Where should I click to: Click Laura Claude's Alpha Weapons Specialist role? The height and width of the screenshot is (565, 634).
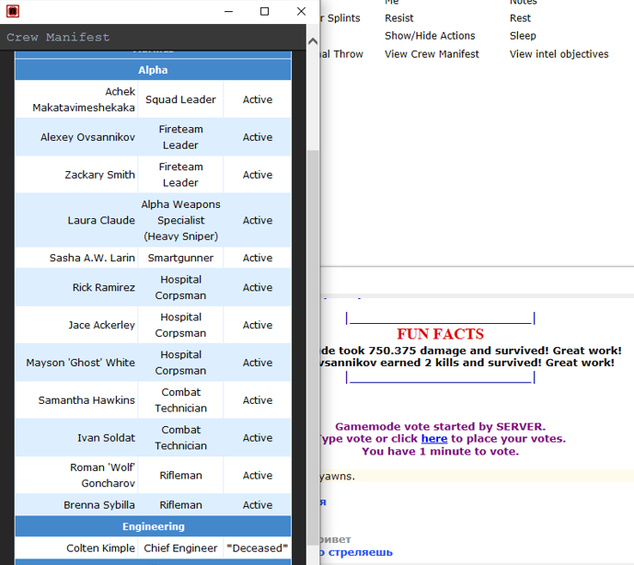(x=180, y=220)
